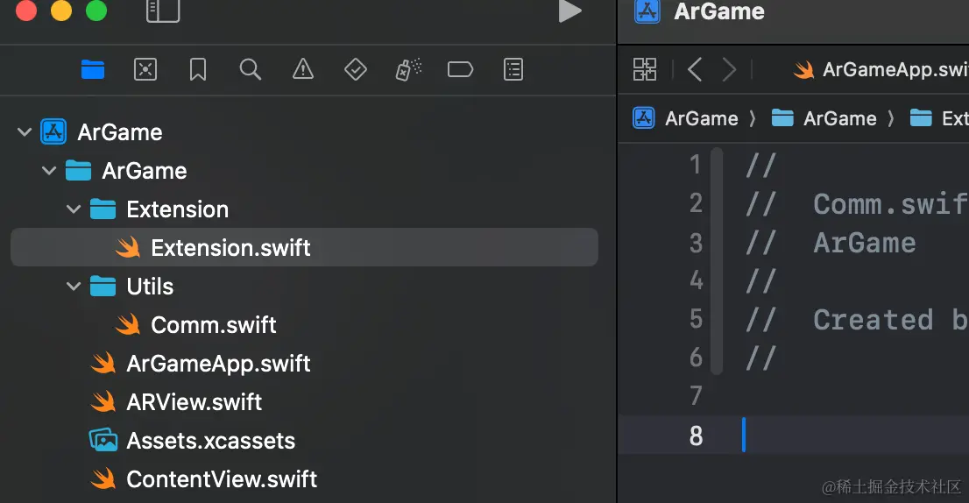Screen dimensions: 969x503
Task: Open the Report navigator list icon
Action: [x=513, y=69]
